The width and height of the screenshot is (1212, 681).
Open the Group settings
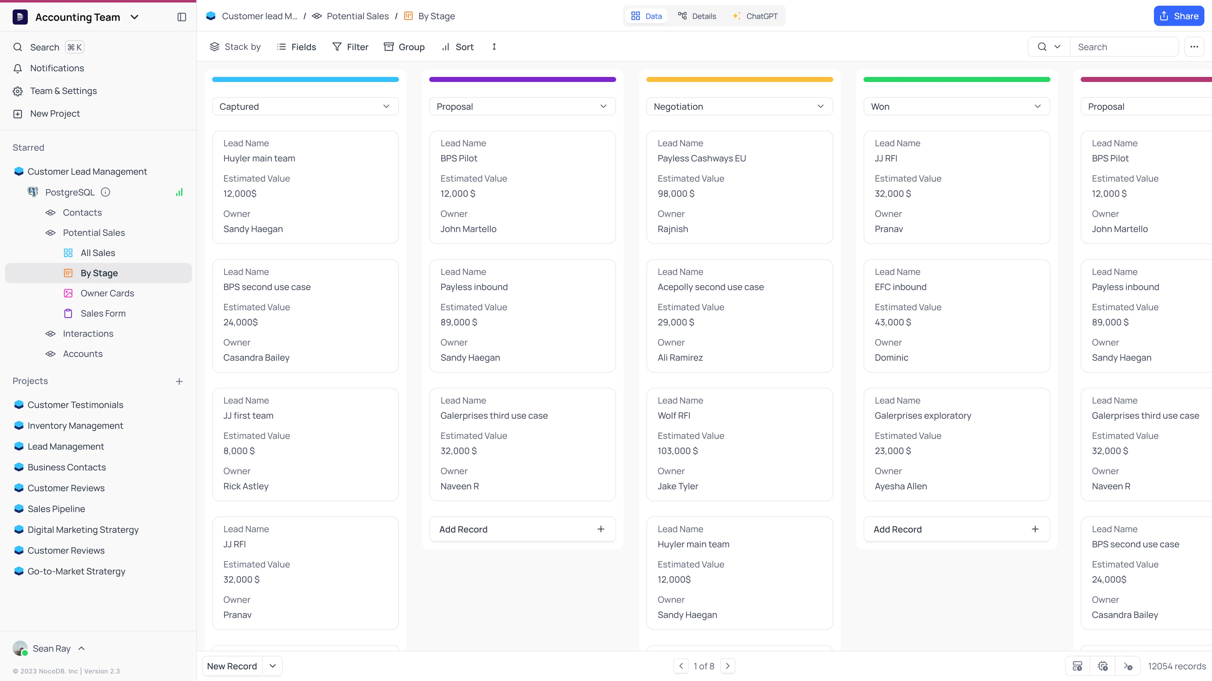[x=404, y=47]
